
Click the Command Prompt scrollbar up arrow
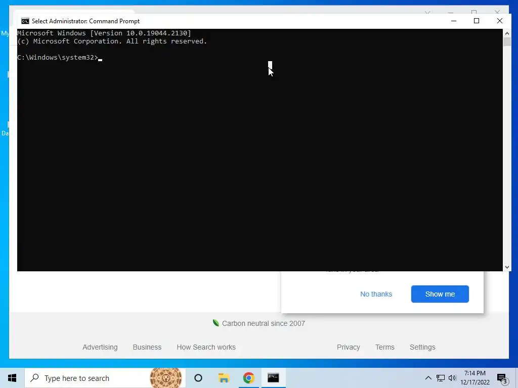[507, 33]
